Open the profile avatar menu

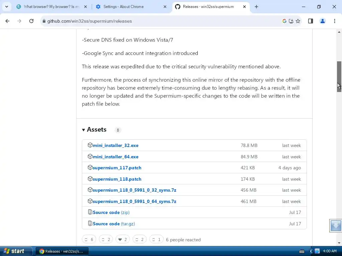pos(323,21)
